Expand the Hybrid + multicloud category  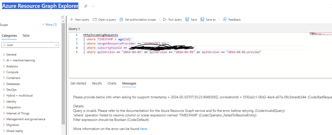[x=4, y=96]
